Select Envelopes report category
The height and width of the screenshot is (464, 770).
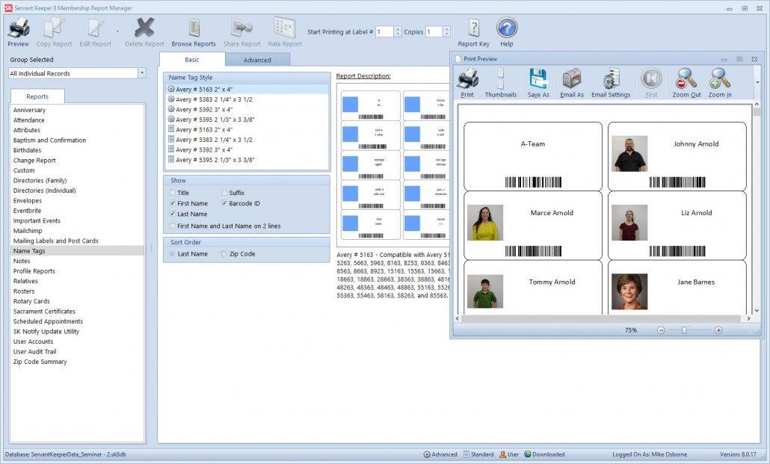[76, 200]
